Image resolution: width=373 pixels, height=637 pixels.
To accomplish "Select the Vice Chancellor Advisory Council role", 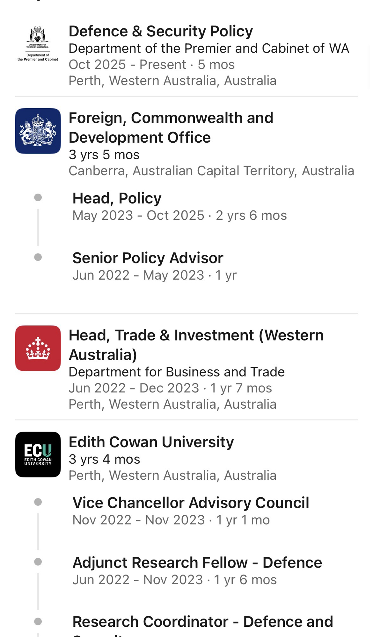I will click(x=191, y=503).
